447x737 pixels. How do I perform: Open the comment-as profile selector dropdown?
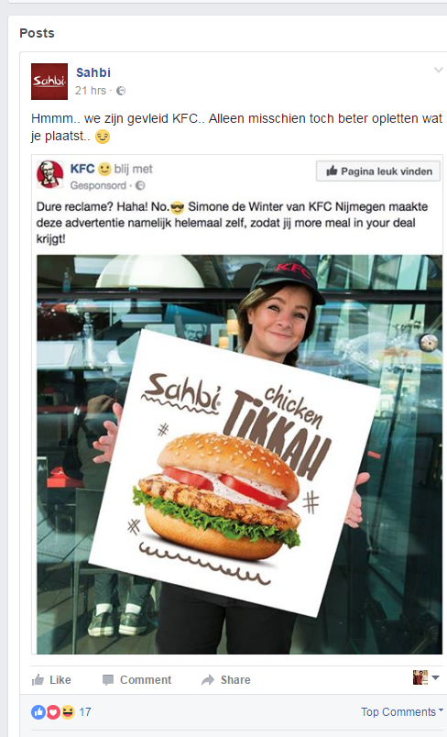tap(426, 677)
